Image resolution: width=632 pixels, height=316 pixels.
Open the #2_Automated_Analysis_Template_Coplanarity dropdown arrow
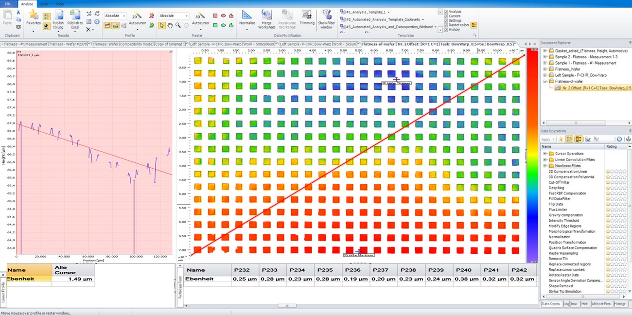tap(422, 19)
